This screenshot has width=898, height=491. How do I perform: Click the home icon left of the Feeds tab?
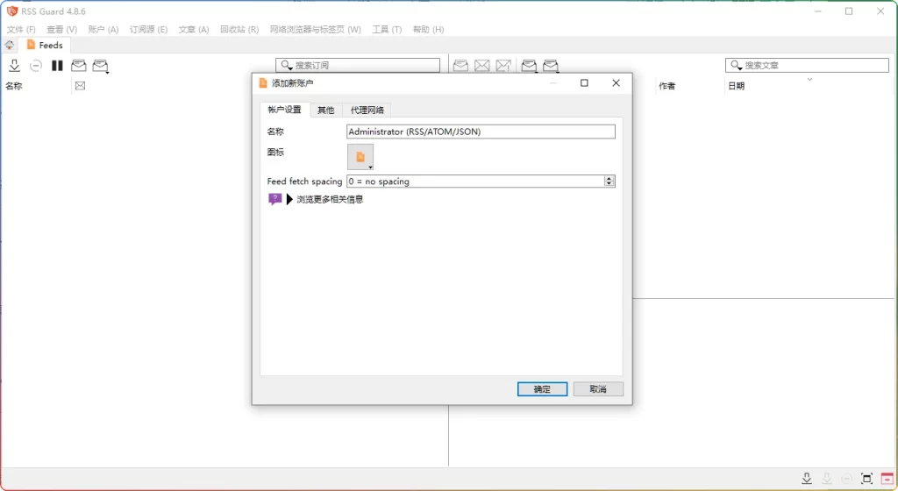pos(9,45)
